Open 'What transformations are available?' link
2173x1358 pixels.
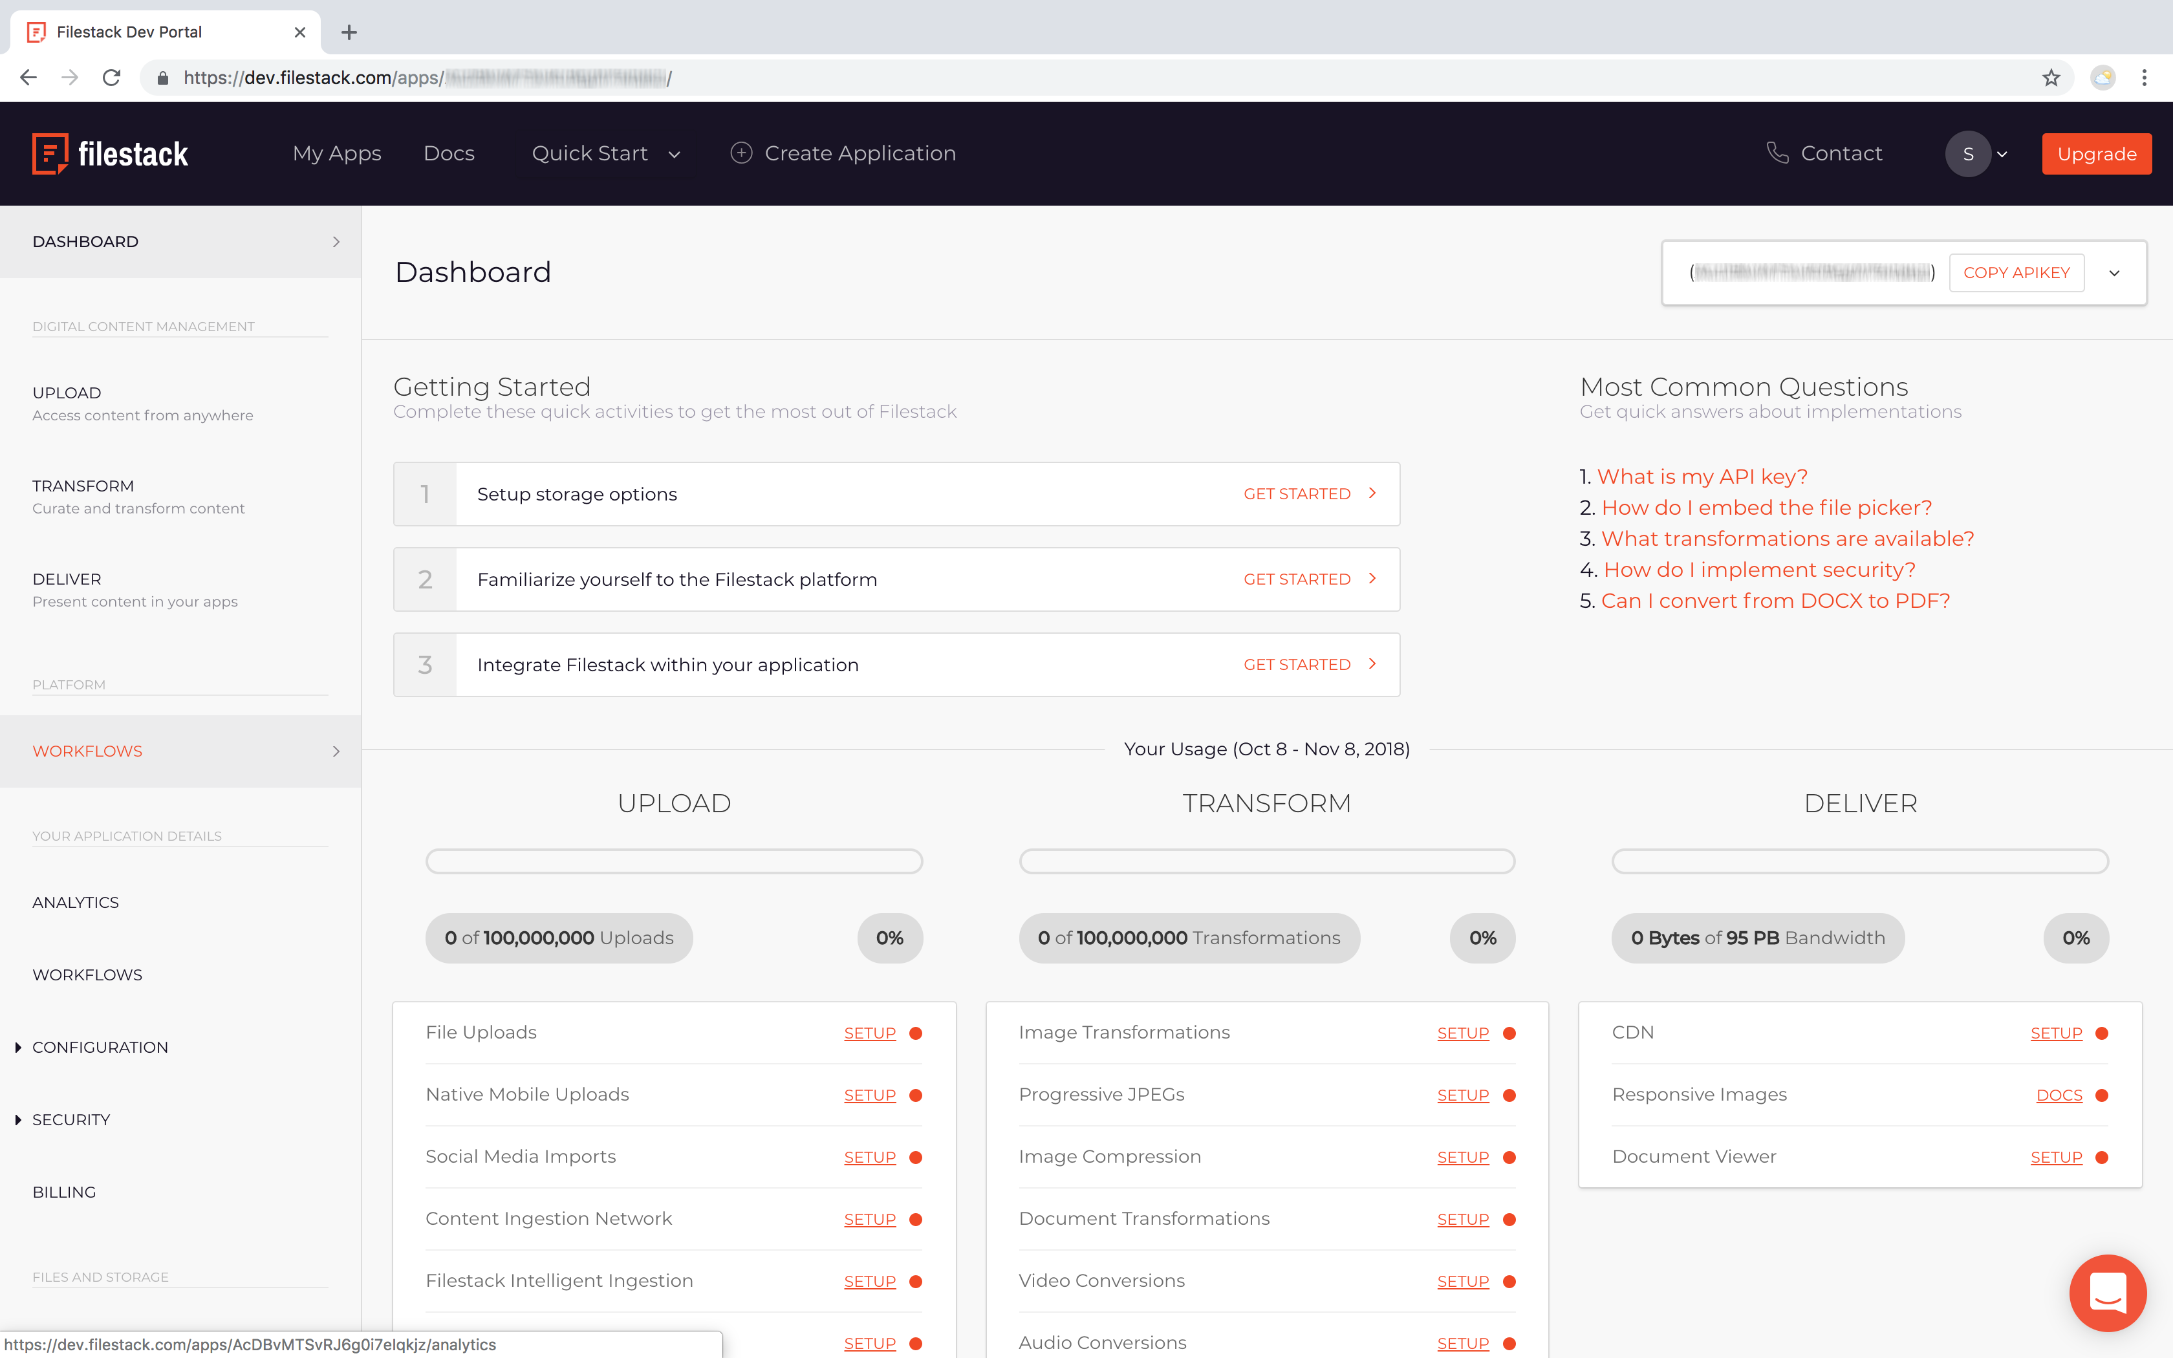pyautogui.click(x=1787, y=539)
